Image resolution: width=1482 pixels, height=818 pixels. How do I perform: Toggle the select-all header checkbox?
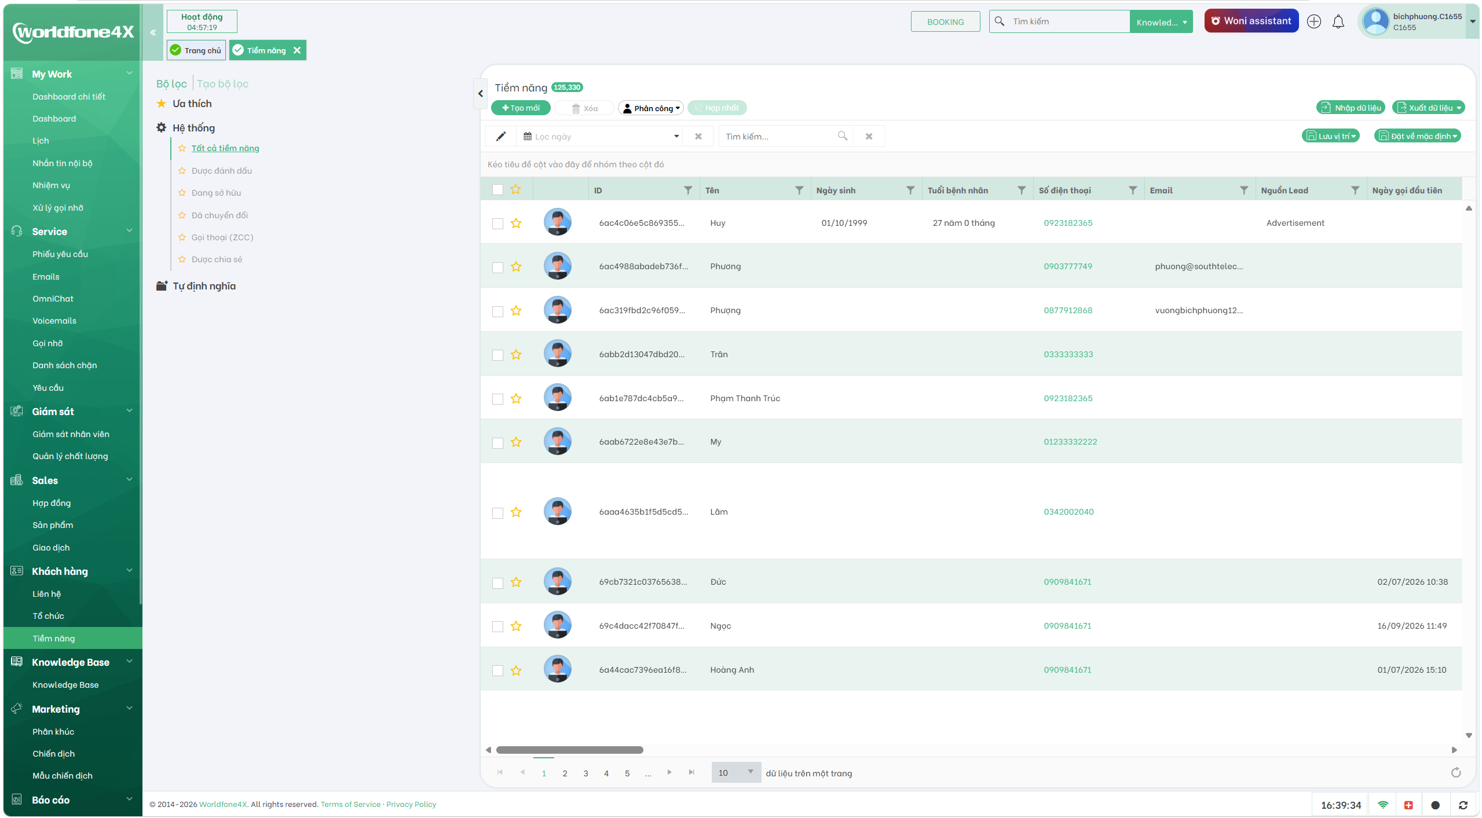(x=497, y=190)
